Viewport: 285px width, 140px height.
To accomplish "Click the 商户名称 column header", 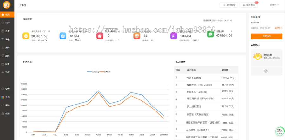I will [x=192, y=70].
